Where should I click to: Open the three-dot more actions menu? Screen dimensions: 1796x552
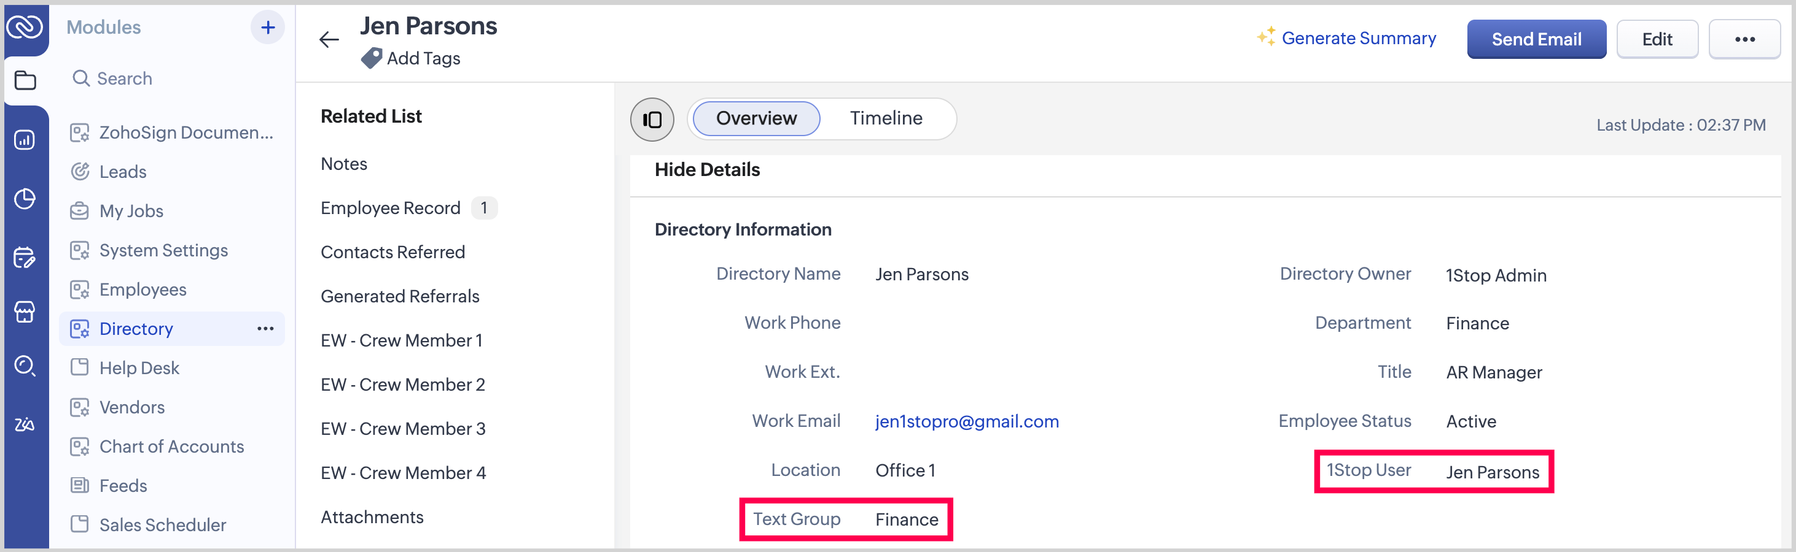click(x=1744, y=40)
